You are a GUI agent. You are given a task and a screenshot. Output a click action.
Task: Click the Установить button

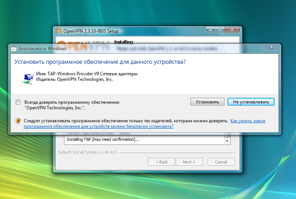click(207, 102)
